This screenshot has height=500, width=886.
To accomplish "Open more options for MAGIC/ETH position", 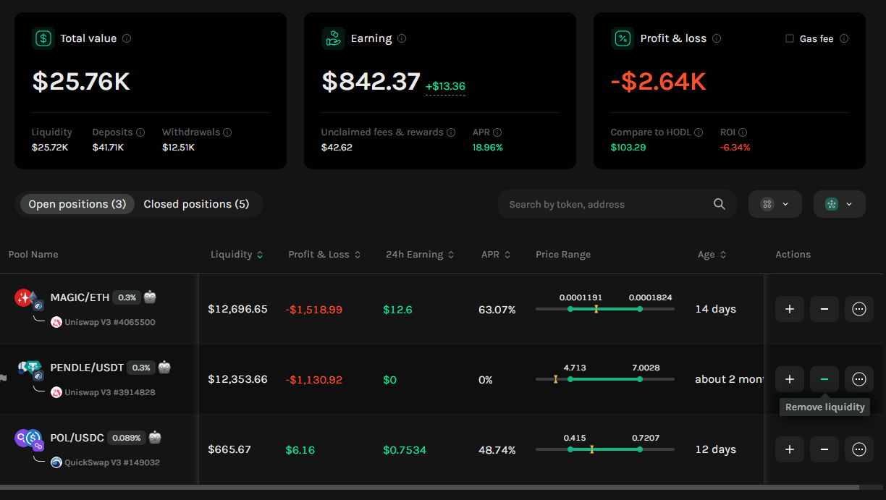I will coord(859,309).
